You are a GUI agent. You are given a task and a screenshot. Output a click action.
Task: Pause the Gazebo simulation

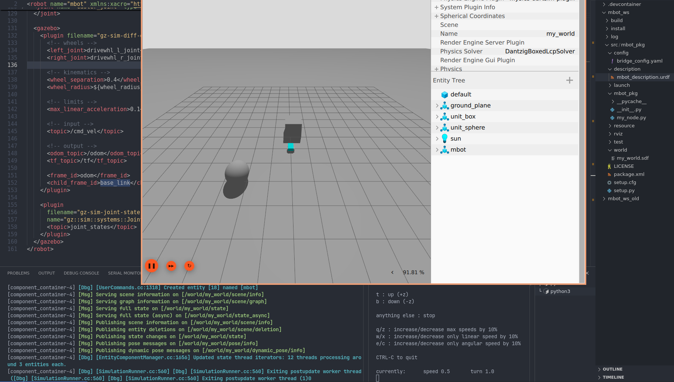click(152, 266)
